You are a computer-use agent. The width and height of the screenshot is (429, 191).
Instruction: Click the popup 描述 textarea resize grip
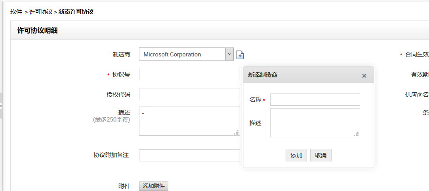[357, 134]
